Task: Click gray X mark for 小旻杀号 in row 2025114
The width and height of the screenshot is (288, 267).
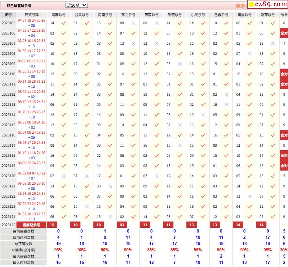Action: (x=203, y=115)
